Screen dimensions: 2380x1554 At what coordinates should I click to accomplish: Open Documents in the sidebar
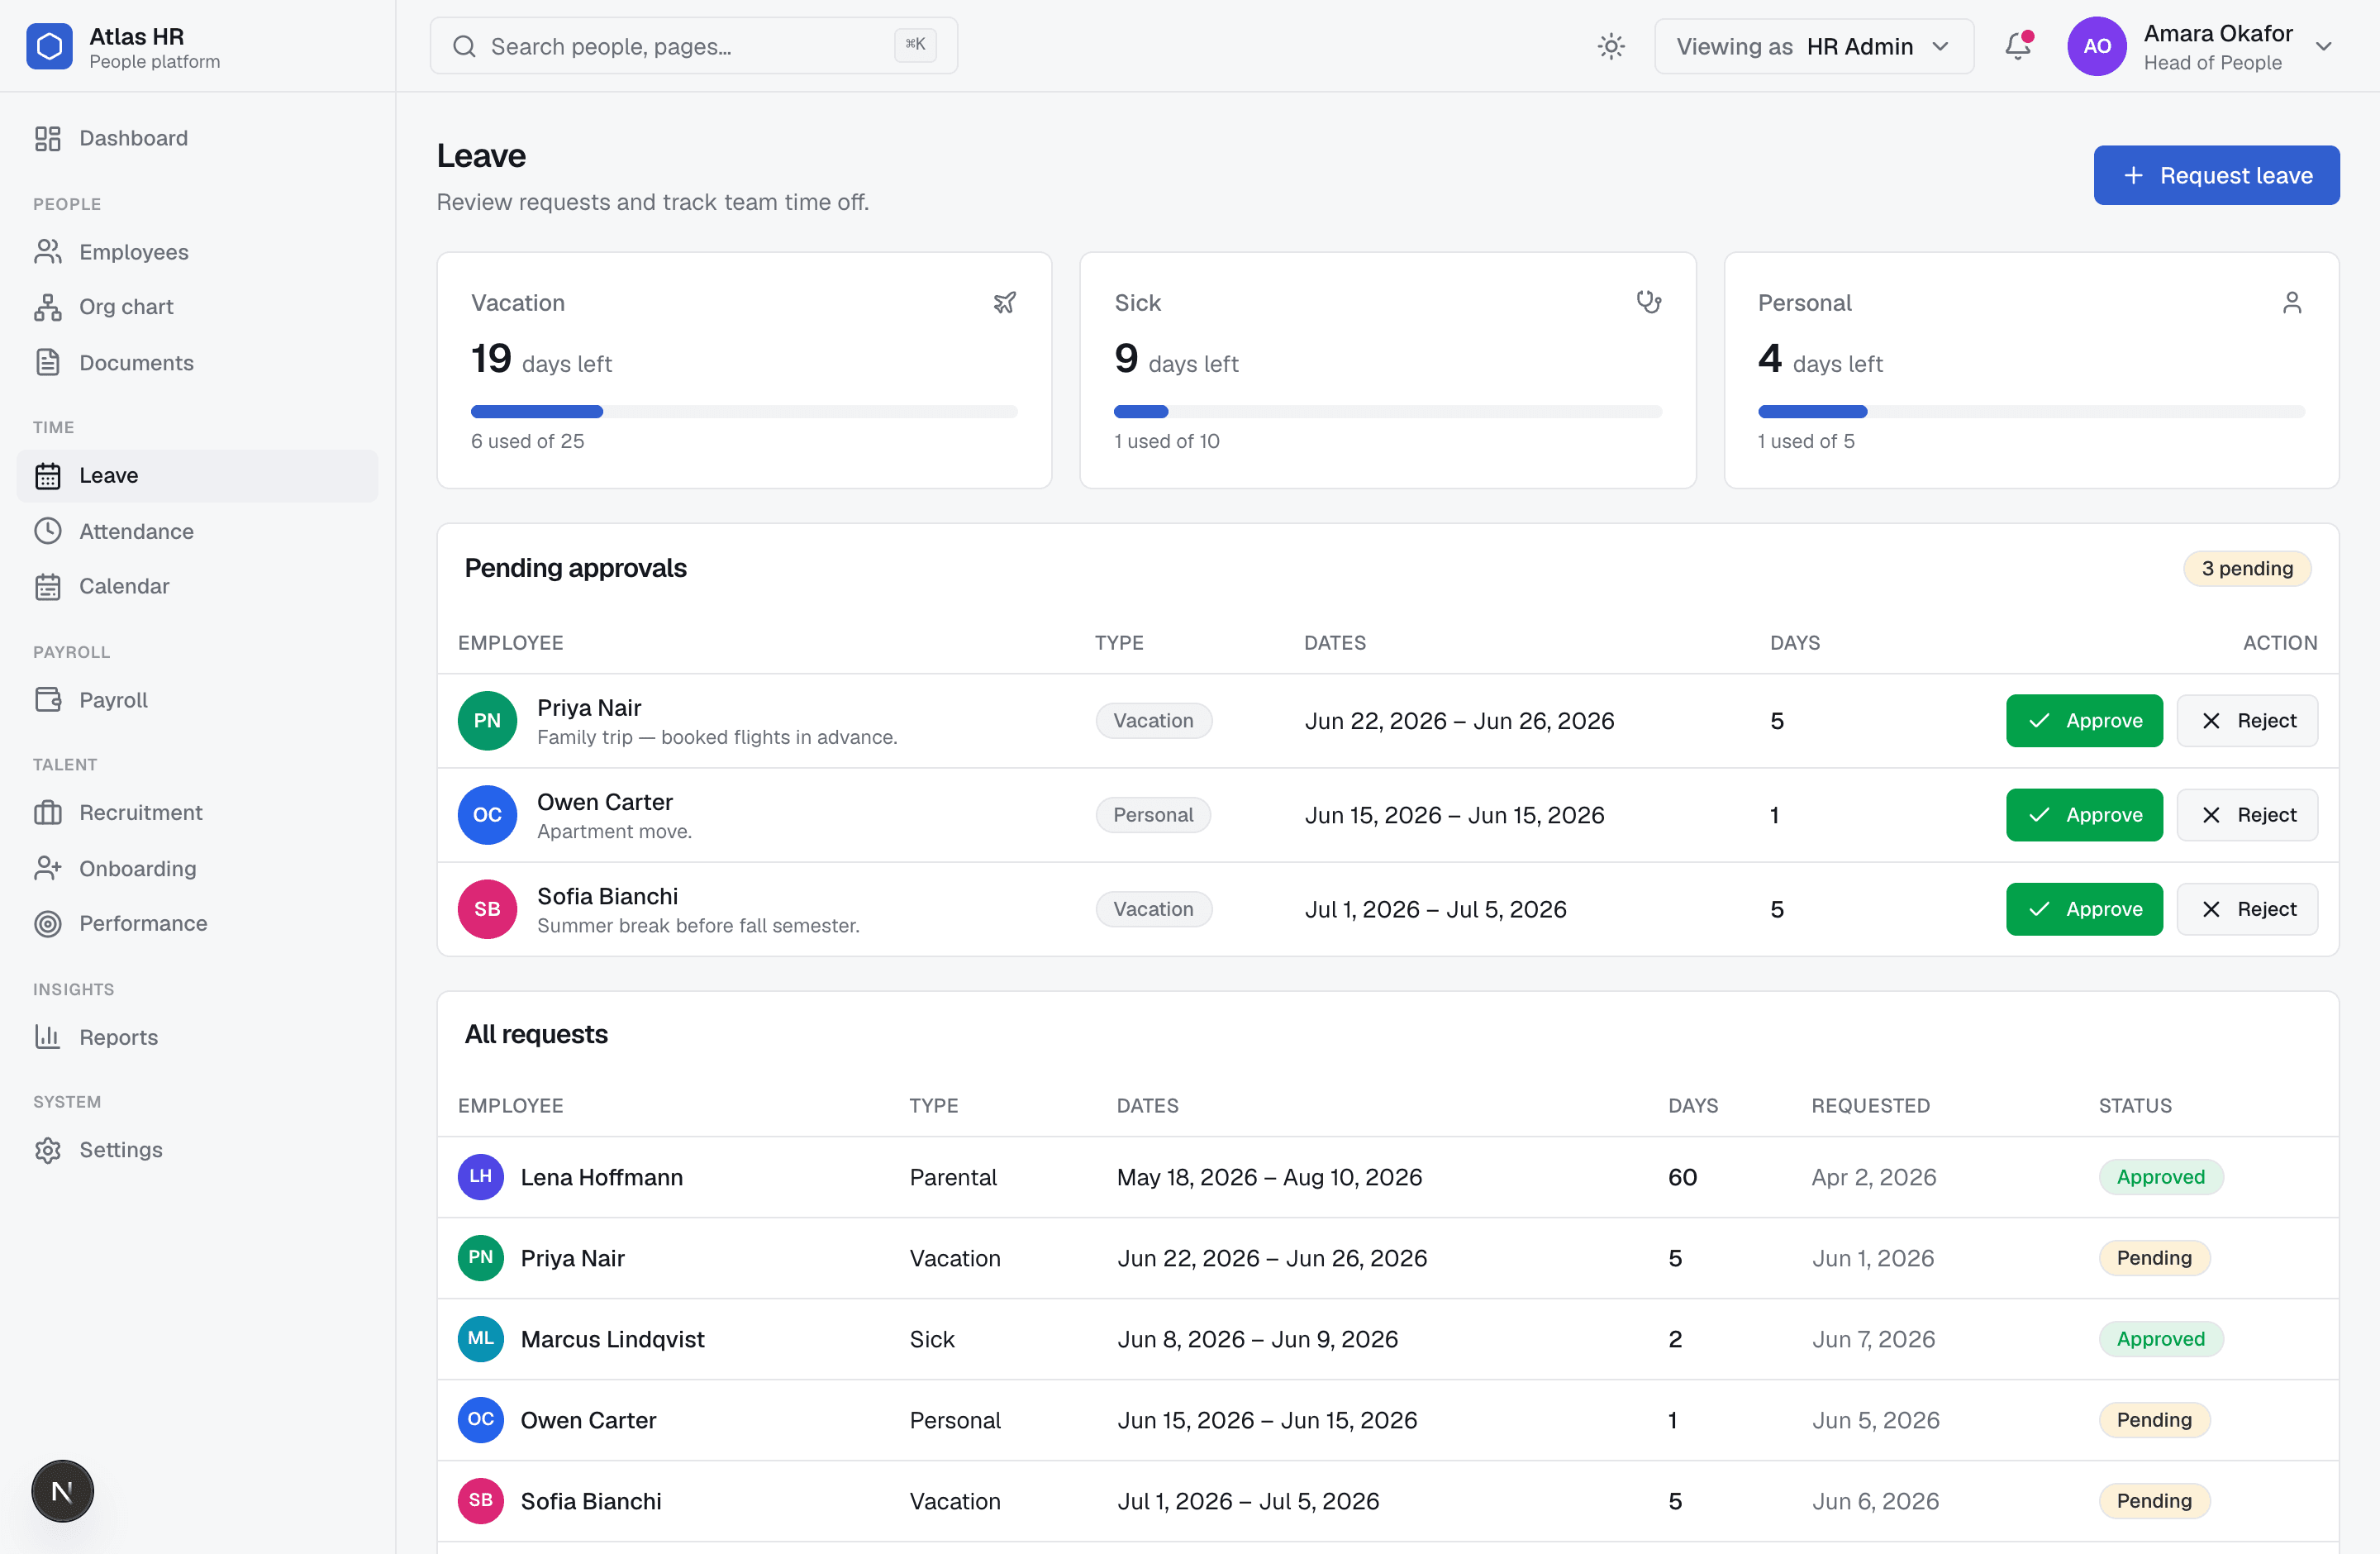coord(197,362)
